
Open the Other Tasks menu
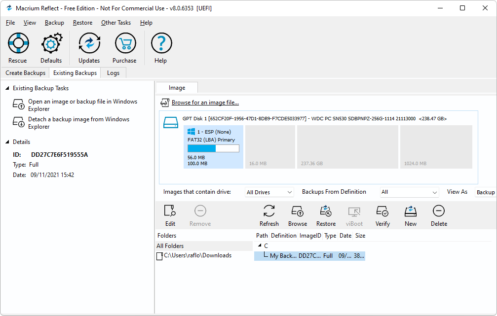pos(116,23)
